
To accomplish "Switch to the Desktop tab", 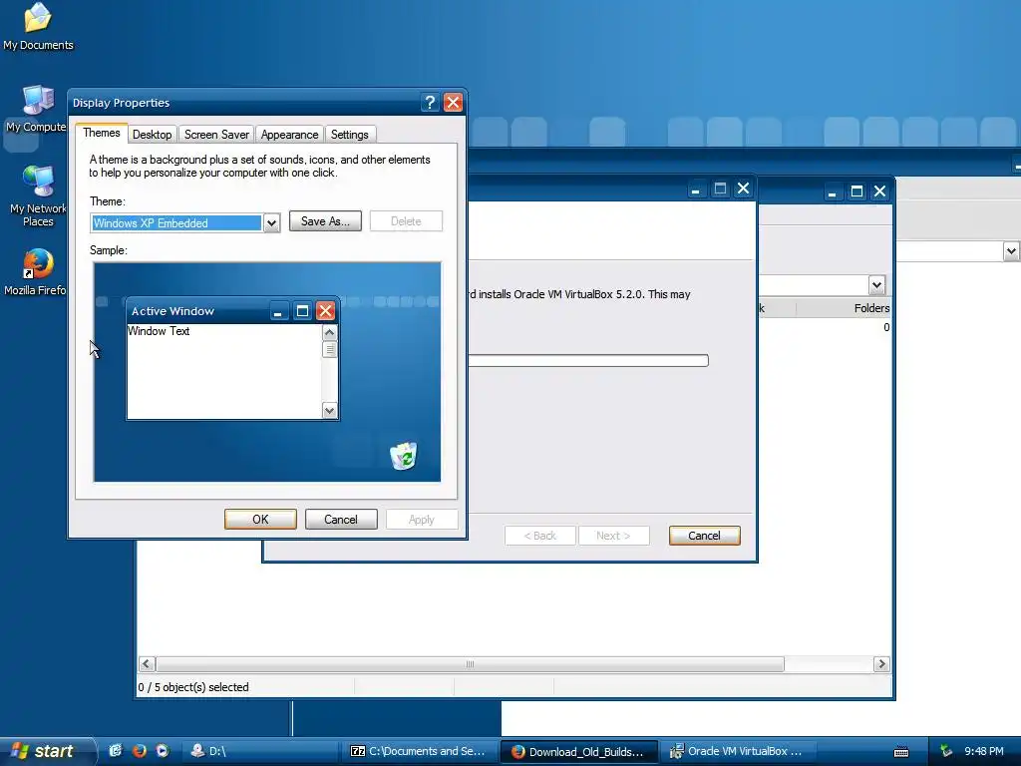I will (x=152, y=135).
